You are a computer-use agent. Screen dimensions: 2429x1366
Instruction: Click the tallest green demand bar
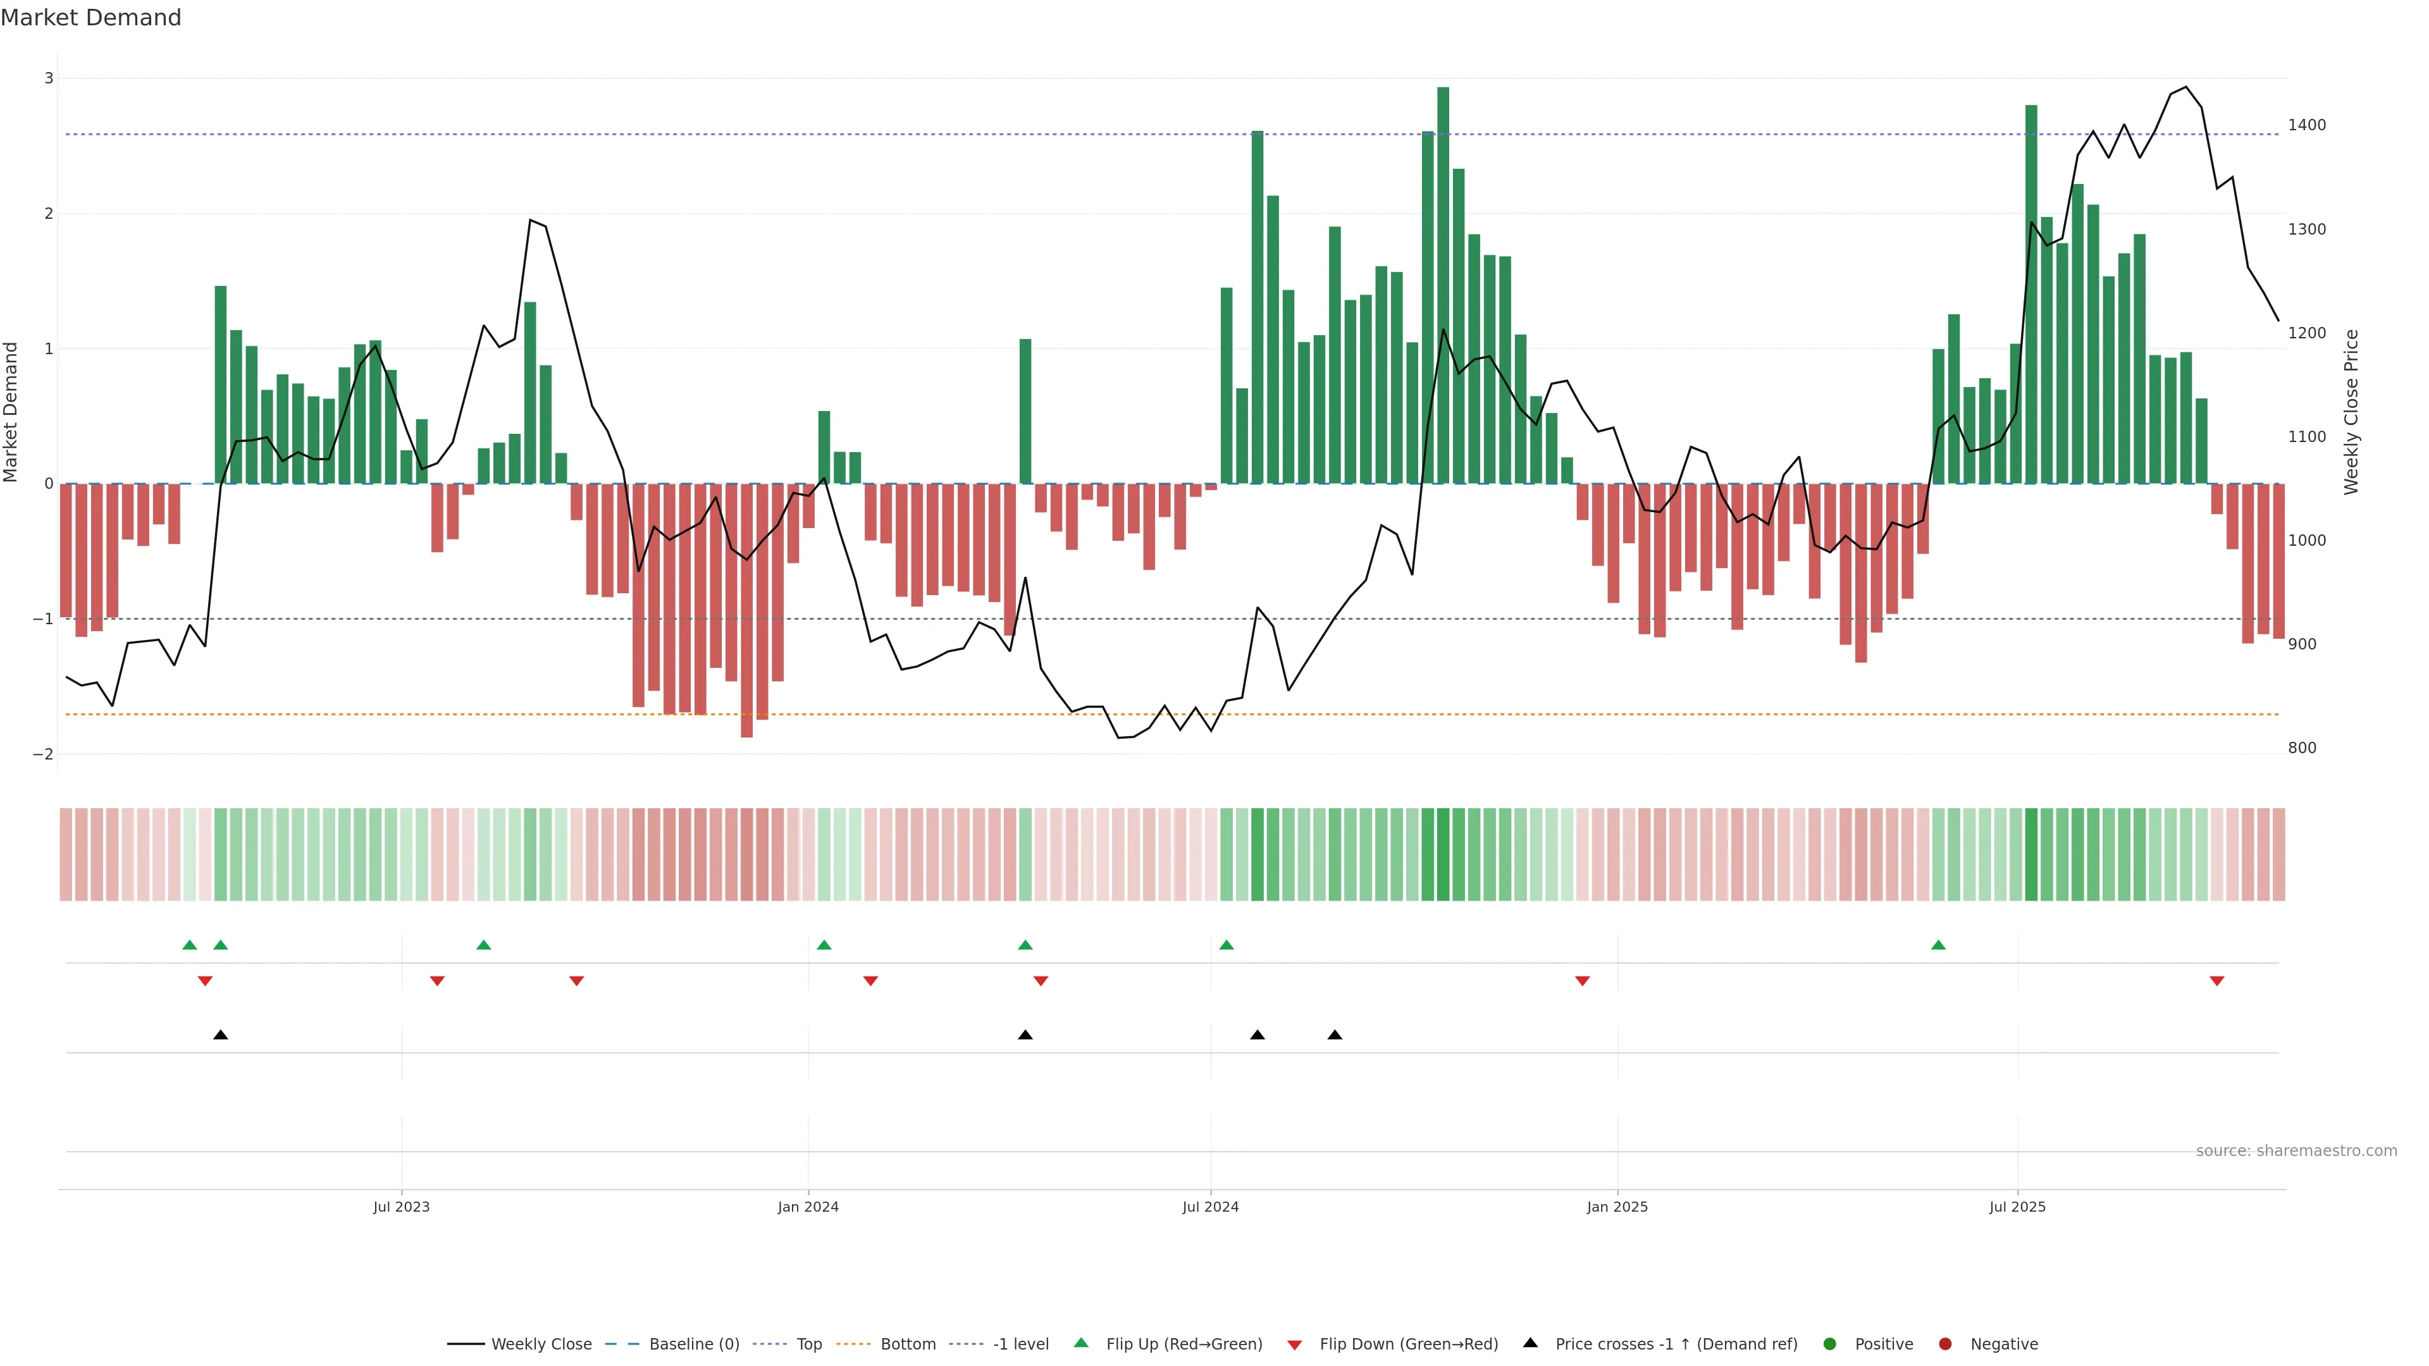coord(1443,283)
